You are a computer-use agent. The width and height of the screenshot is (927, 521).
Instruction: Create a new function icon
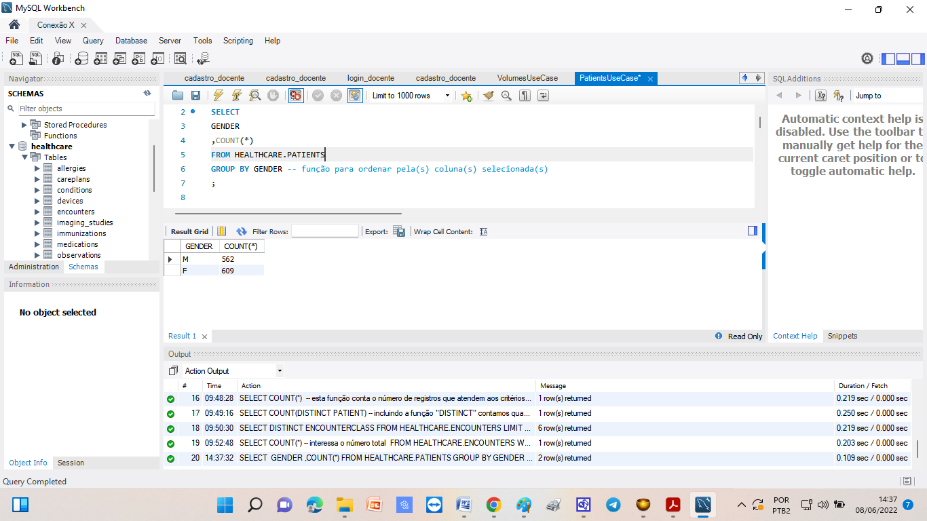[157, 59]
